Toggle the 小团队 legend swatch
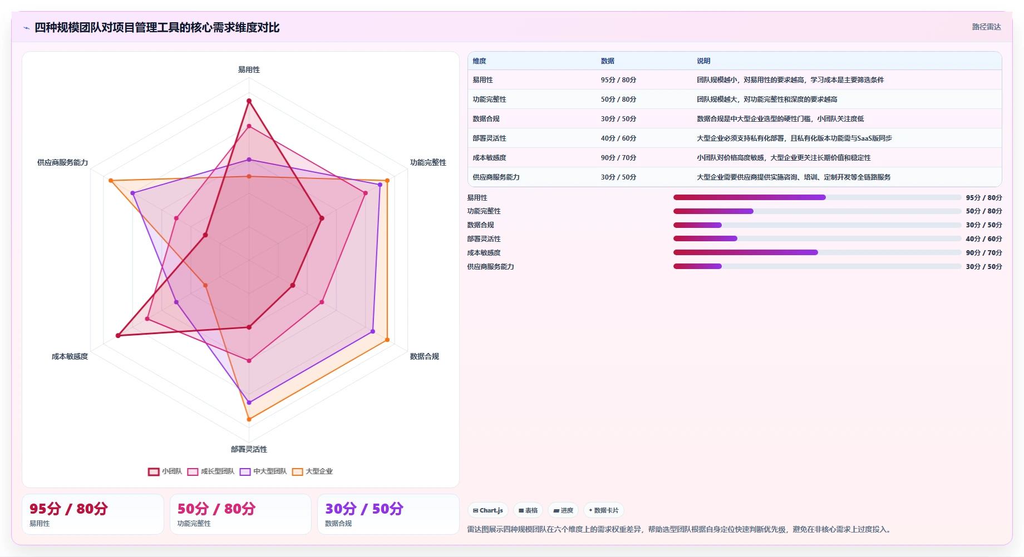 154,471
